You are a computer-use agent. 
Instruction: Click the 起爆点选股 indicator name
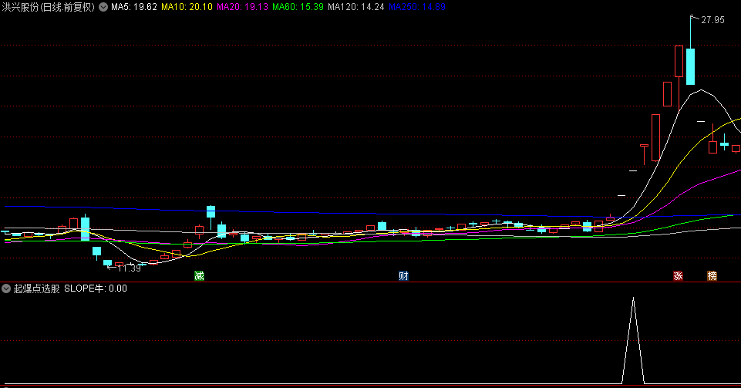coord(36,288)
